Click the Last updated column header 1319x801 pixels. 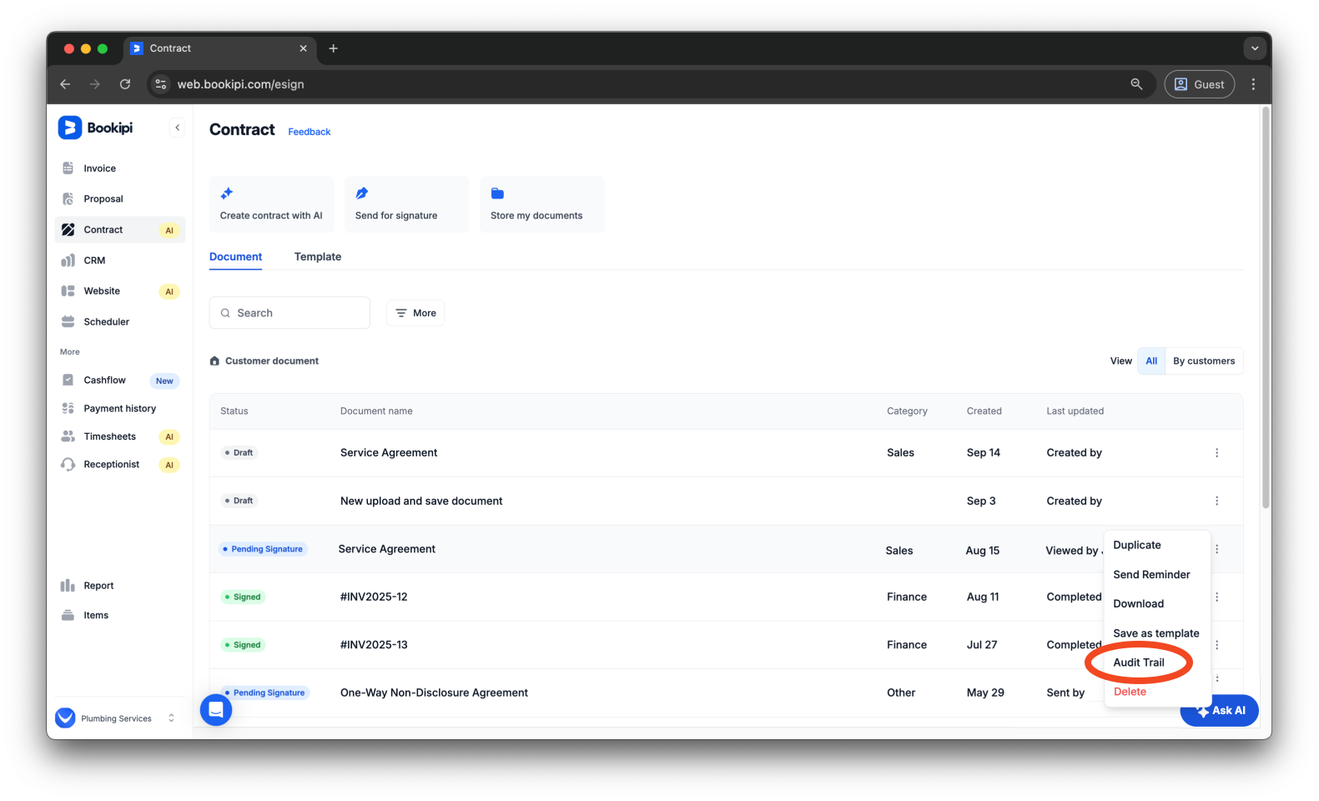click(1075, 411)
